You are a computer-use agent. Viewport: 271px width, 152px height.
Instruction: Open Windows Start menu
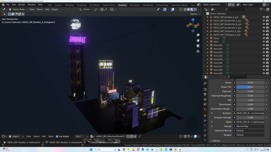(91, 149)
